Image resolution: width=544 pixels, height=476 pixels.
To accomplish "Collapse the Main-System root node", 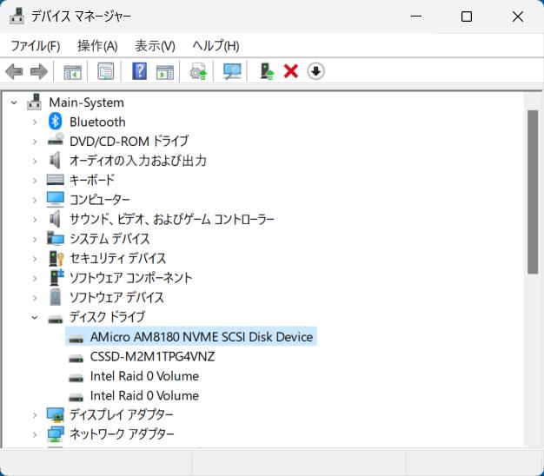I will coord(14,102).
